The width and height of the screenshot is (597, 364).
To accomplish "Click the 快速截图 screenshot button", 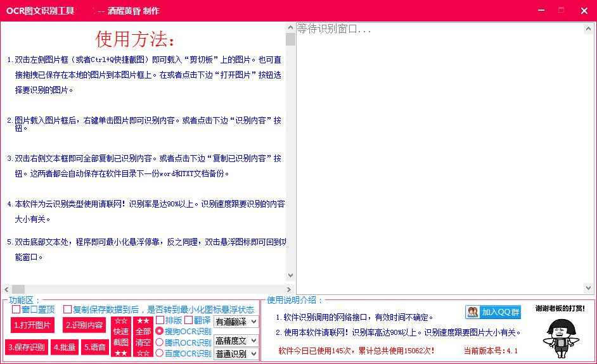I will [x=121, y=337].
